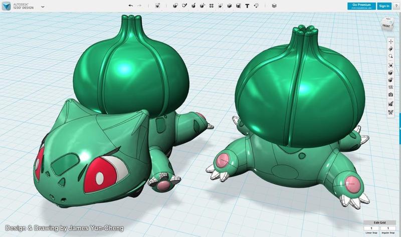This screenshot has height=237, width=401.
Task: Click the camera screenshot icon
Action: pos(390,95)
